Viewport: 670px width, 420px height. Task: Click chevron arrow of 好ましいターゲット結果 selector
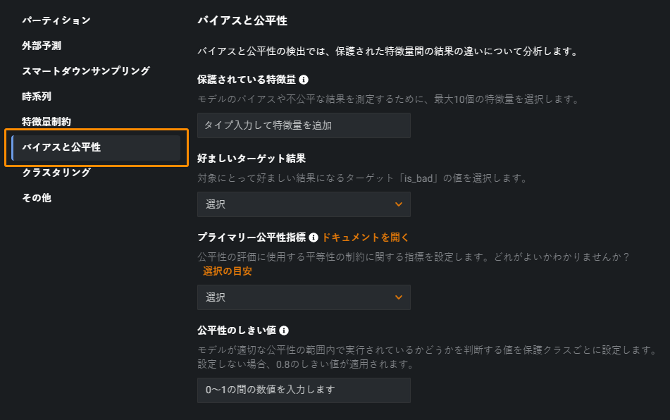click(399, 204)
